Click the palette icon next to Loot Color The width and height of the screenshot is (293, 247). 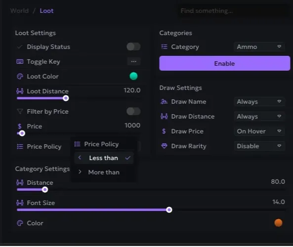click(20, 77)
